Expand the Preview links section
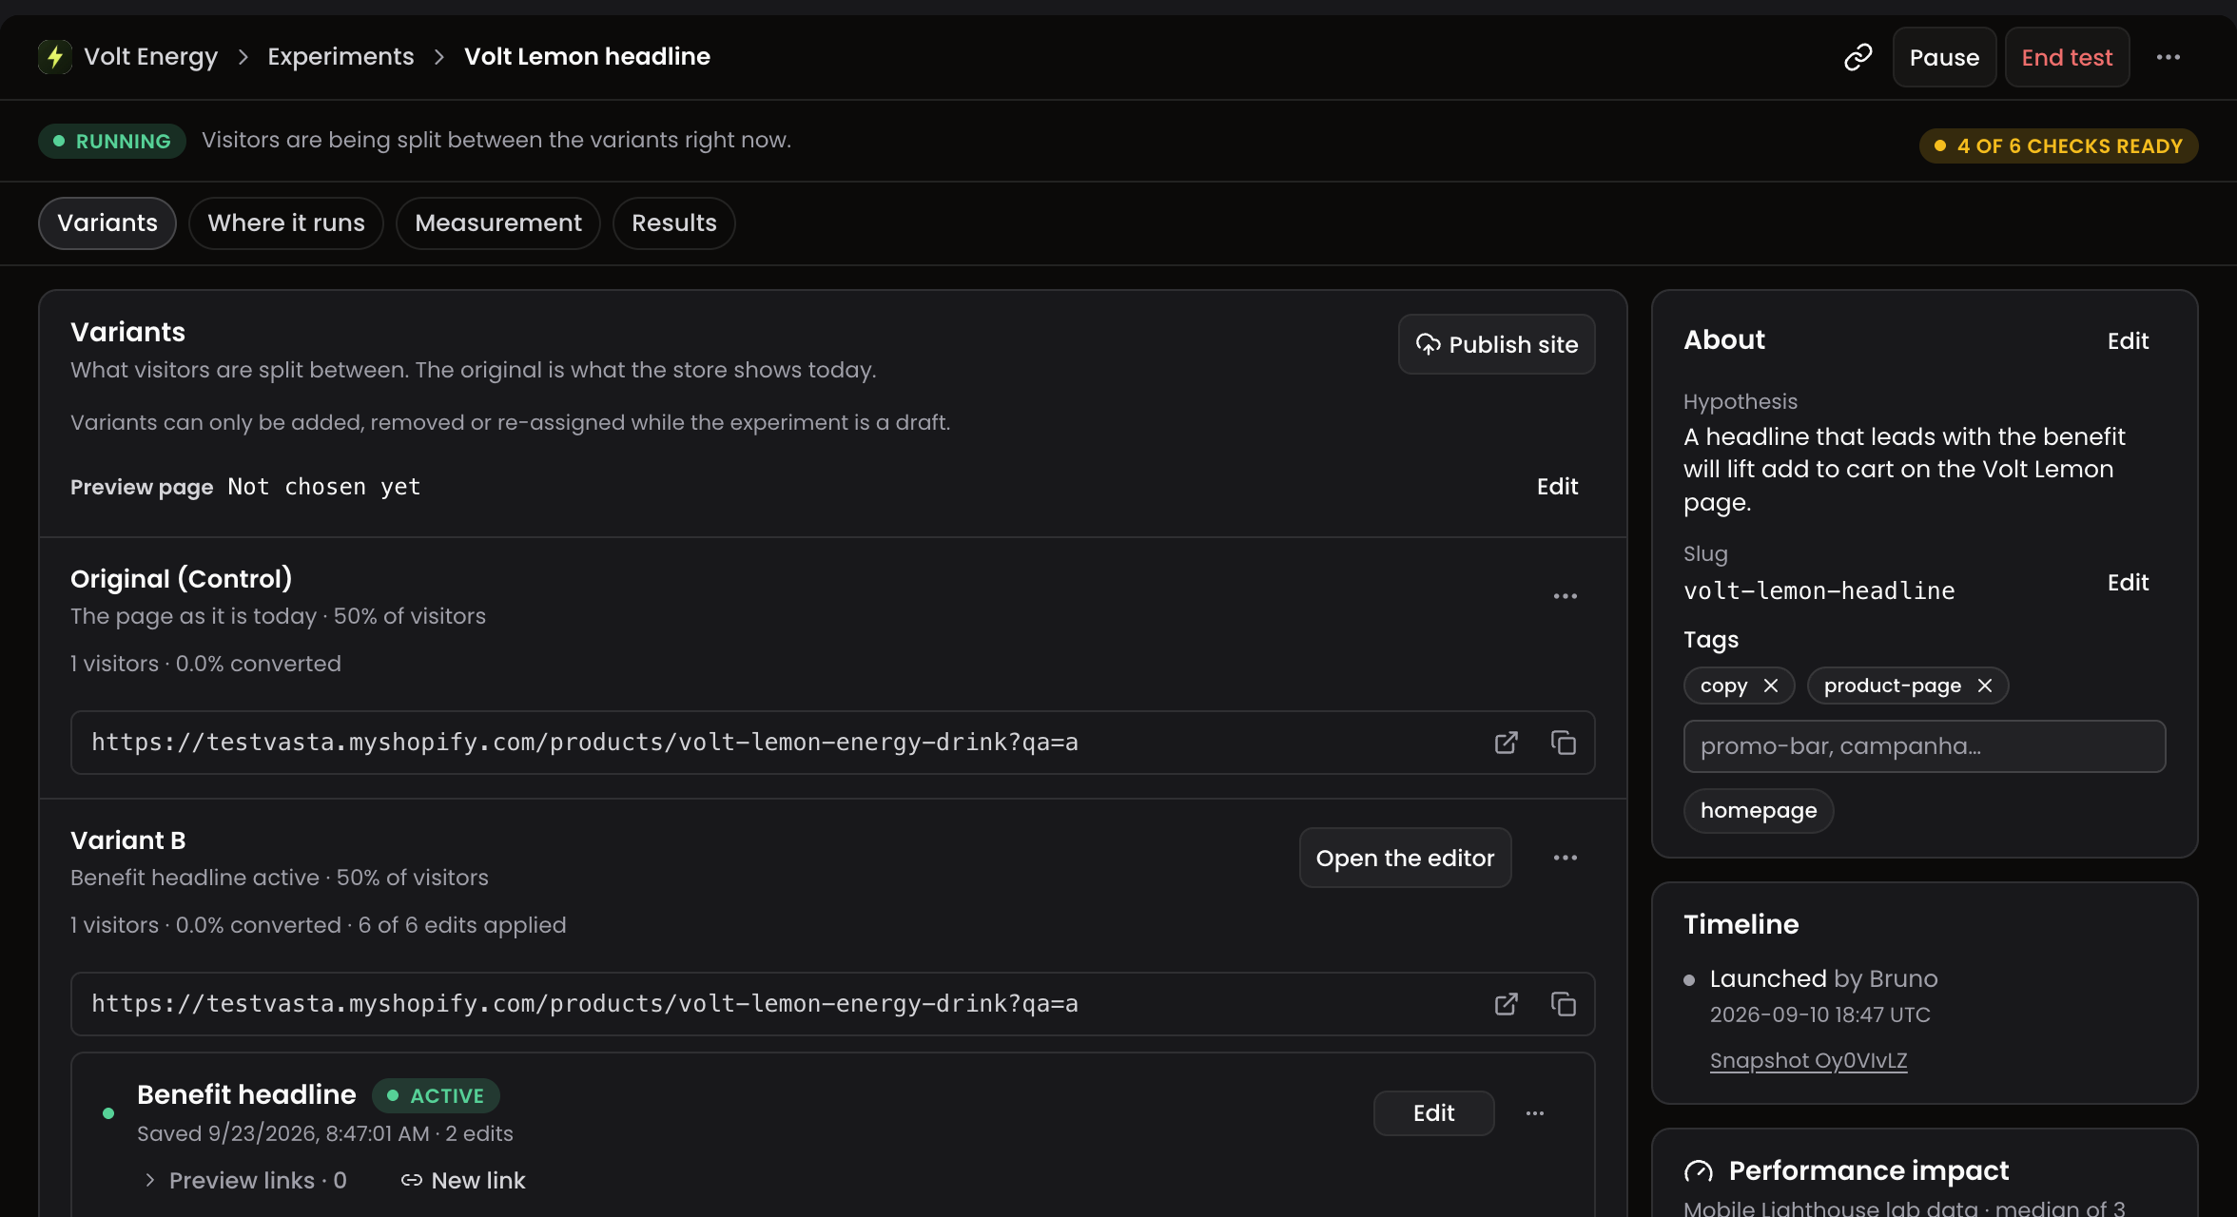 pos(246,1181)
